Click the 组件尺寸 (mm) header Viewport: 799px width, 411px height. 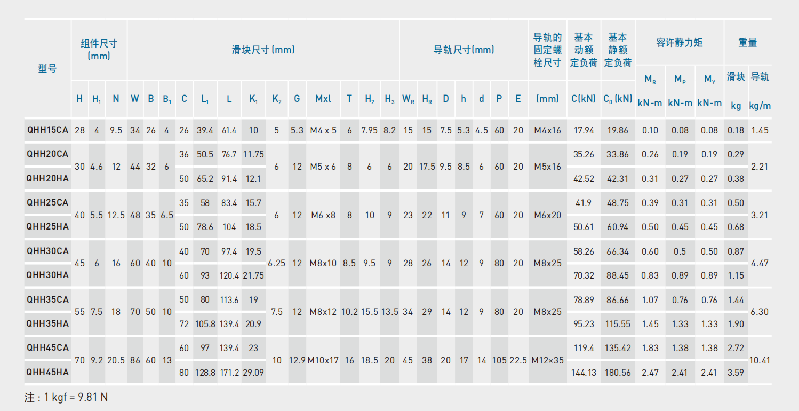click(99, 50)
